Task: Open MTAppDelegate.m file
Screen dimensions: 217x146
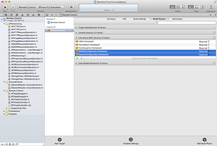Action: [20, 96]
